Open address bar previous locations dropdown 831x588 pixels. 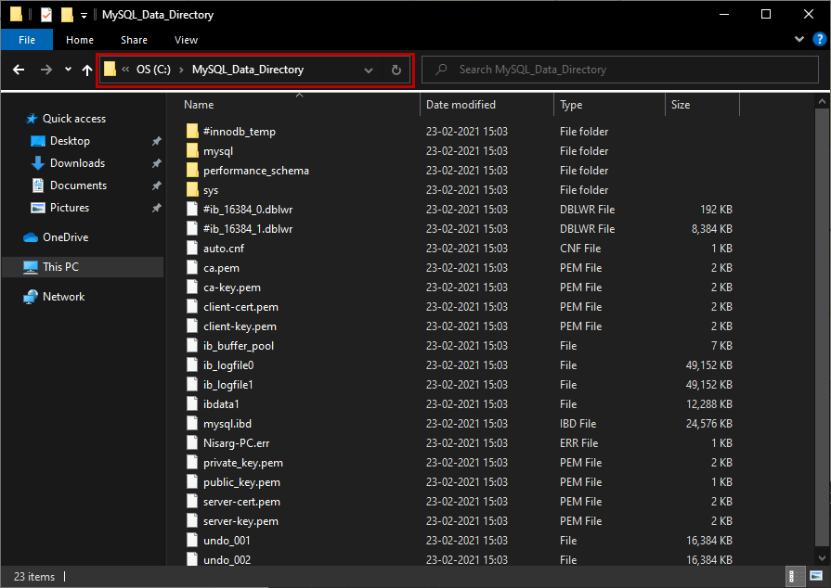pos(369,70)
